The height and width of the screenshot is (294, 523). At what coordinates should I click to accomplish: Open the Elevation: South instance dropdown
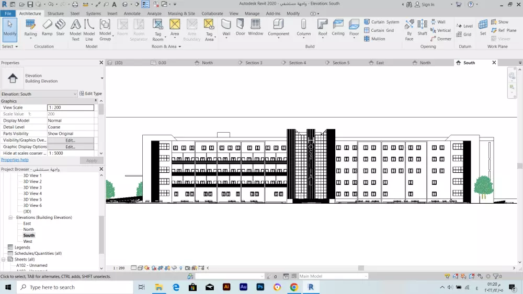(x=39, y=94)
